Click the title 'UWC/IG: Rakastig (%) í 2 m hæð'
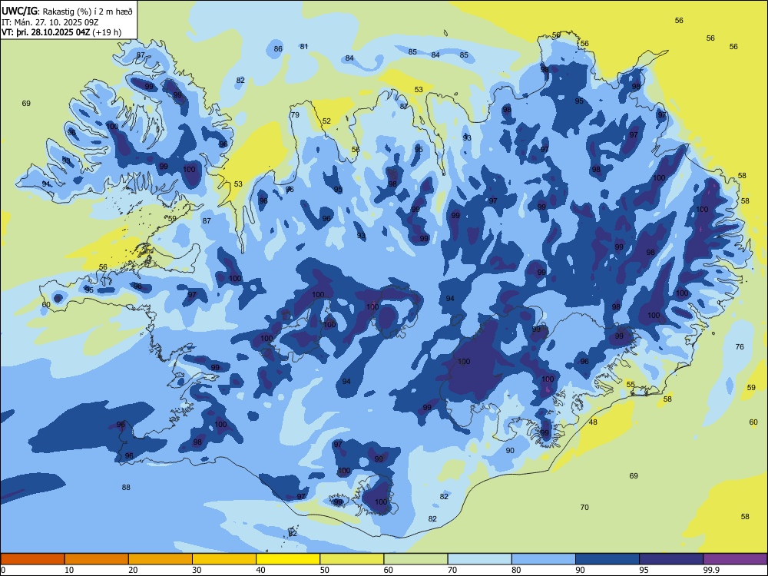The image size is (768, 576). coord(67,11)
